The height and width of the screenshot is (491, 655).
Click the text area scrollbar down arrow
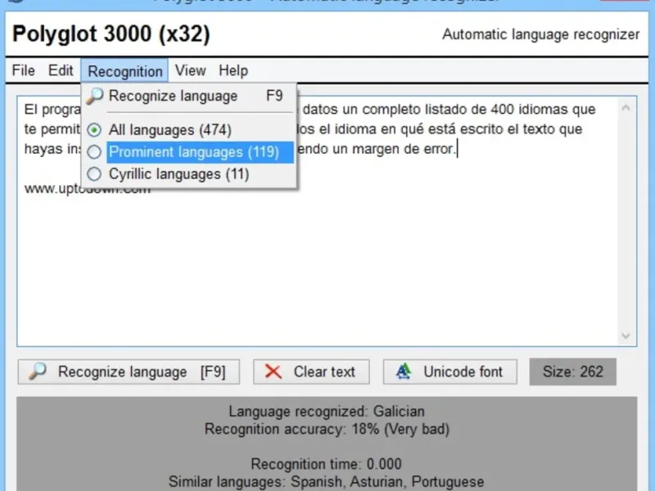pos(626,336)
